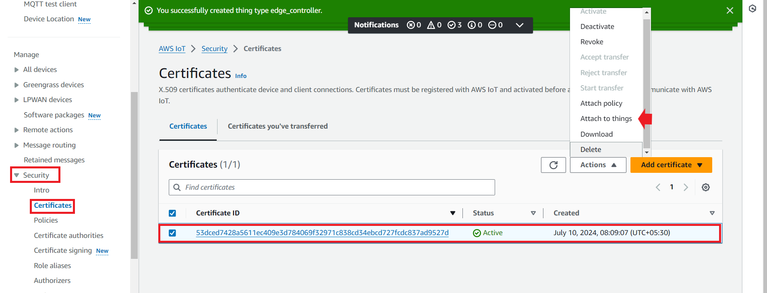Screen dimensions: 767x293
Task: Click the search magnifier in Find certificates
Action: click(177, 187)
